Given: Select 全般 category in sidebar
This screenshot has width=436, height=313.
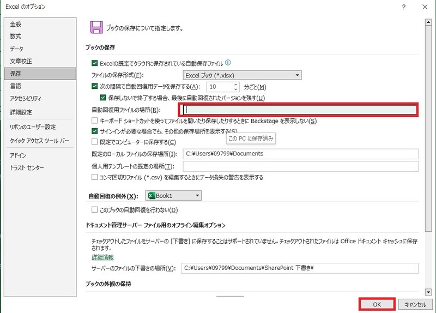Looking at the screenshot, I should pyautogui.click(x=40, y=24).
